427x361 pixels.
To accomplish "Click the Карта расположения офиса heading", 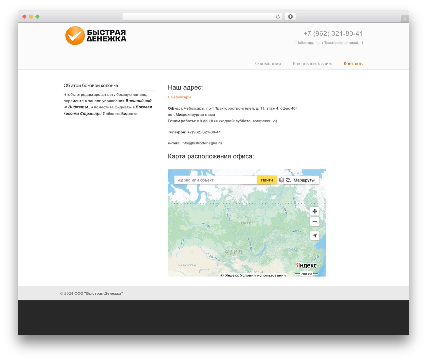I will [x=211, y=156].
